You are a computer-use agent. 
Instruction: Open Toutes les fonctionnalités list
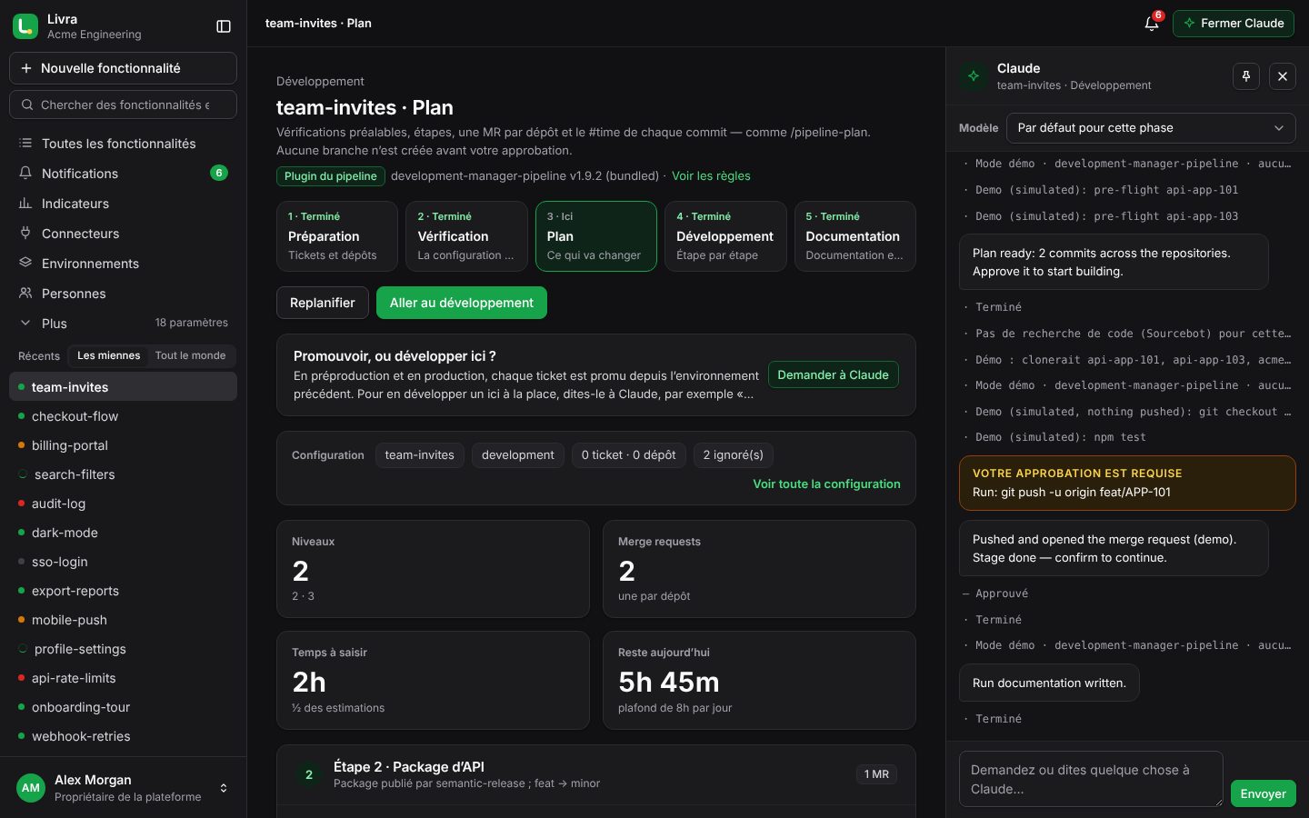pyautogui.click(x=124, y=144)
